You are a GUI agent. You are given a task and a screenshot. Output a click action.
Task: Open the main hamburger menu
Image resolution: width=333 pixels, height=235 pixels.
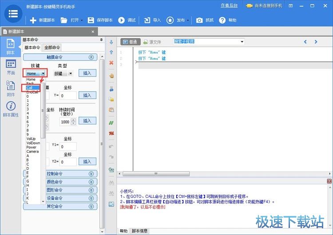pos(13,13)
